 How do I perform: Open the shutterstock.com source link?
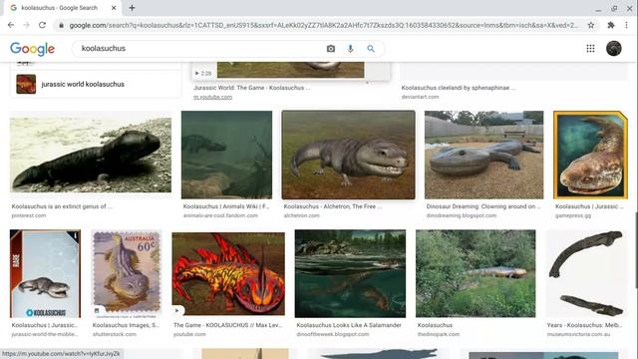click(115, 334)
